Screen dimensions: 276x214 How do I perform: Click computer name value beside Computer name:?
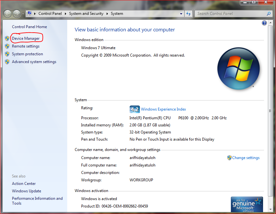click(143, 158)
